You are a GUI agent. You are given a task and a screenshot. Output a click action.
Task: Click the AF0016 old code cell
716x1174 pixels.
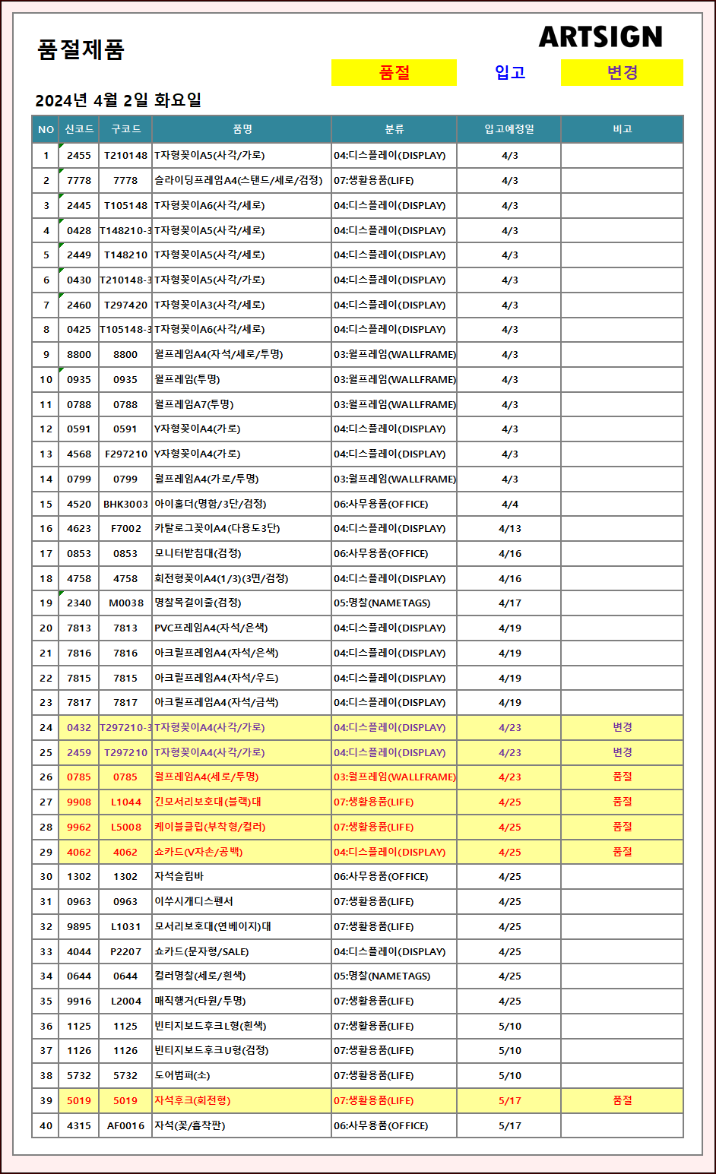[x=125, y=1126]
